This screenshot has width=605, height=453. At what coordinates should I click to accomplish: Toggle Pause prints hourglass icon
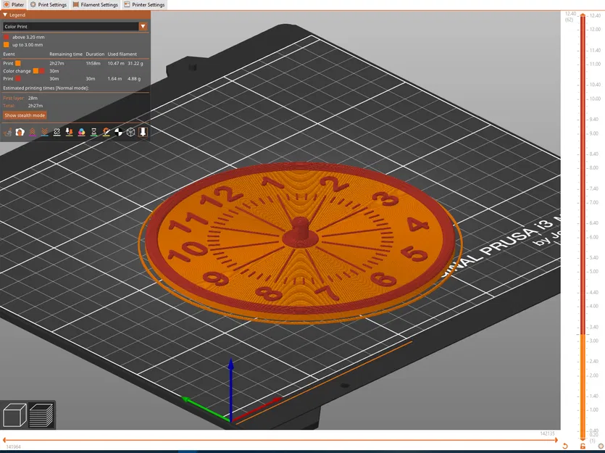click(x=94, y=133)
